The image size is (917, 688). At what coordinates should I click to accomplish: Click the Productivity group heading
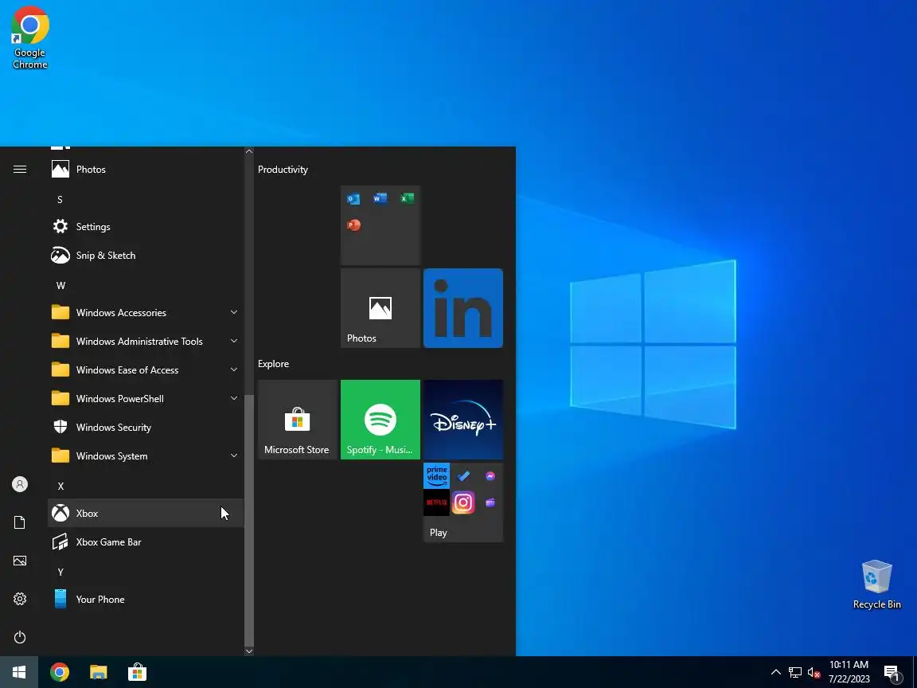click(x=283, y=170)
